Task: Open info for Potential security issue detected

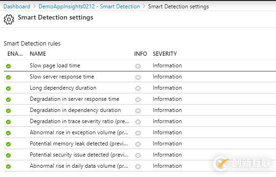Action: pyautogui.click(x=138, y=155)
